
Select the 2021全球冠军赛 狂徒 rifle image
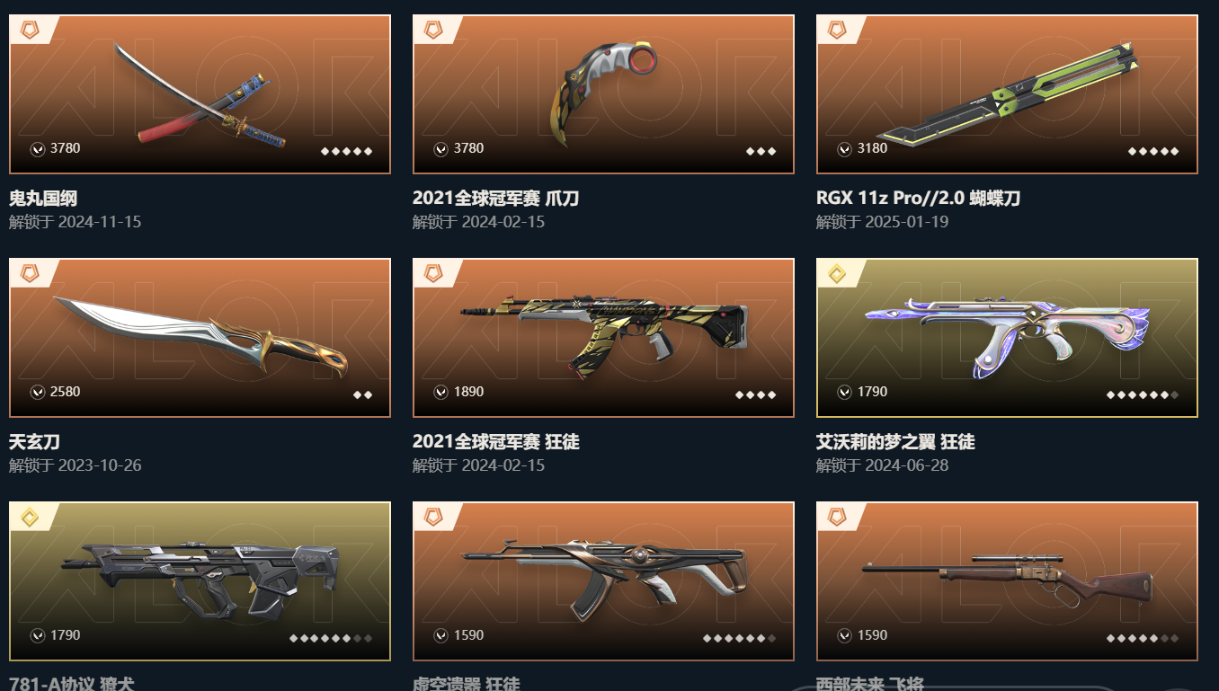click(x=603, y=338)
